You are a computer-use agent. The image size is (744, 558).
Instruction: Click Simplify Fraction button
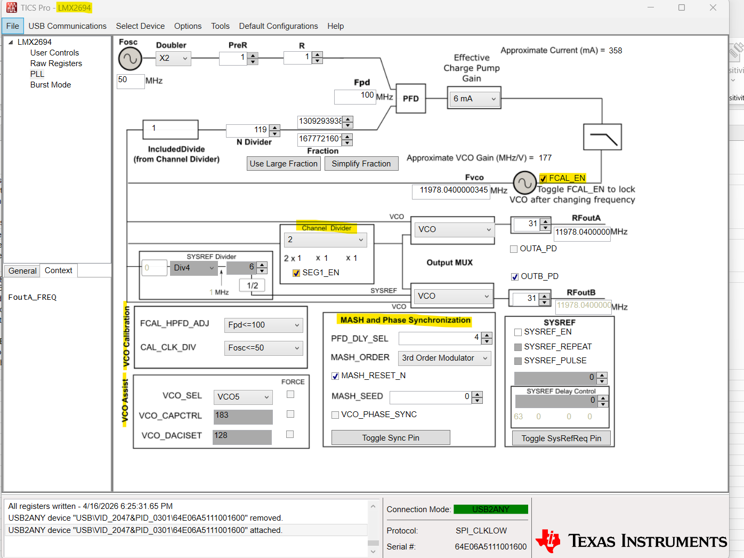(x=361, y=164)
